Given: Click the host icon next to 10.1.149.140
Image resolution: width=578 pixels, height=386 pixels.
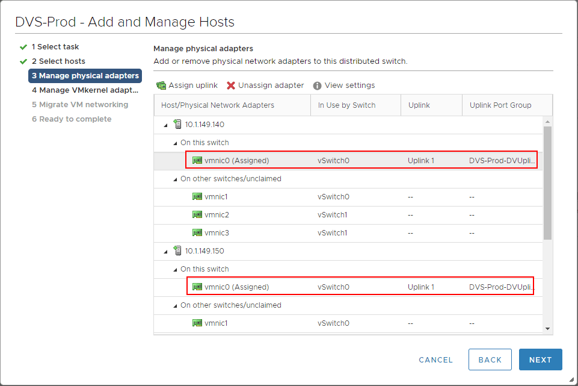Looking at the screenshot, I should [x=177, y=124].
